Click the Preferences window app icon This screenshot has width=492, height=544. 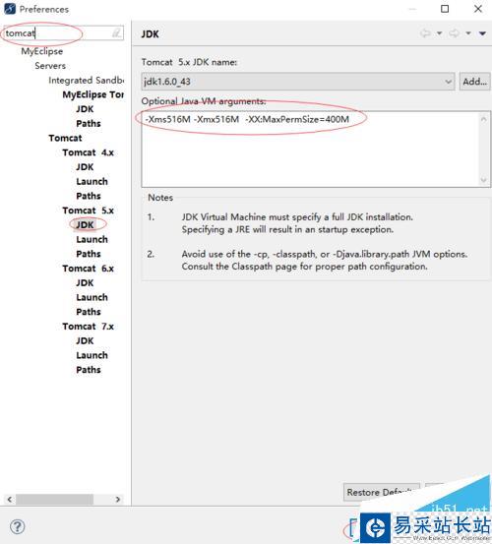(10, 9)
